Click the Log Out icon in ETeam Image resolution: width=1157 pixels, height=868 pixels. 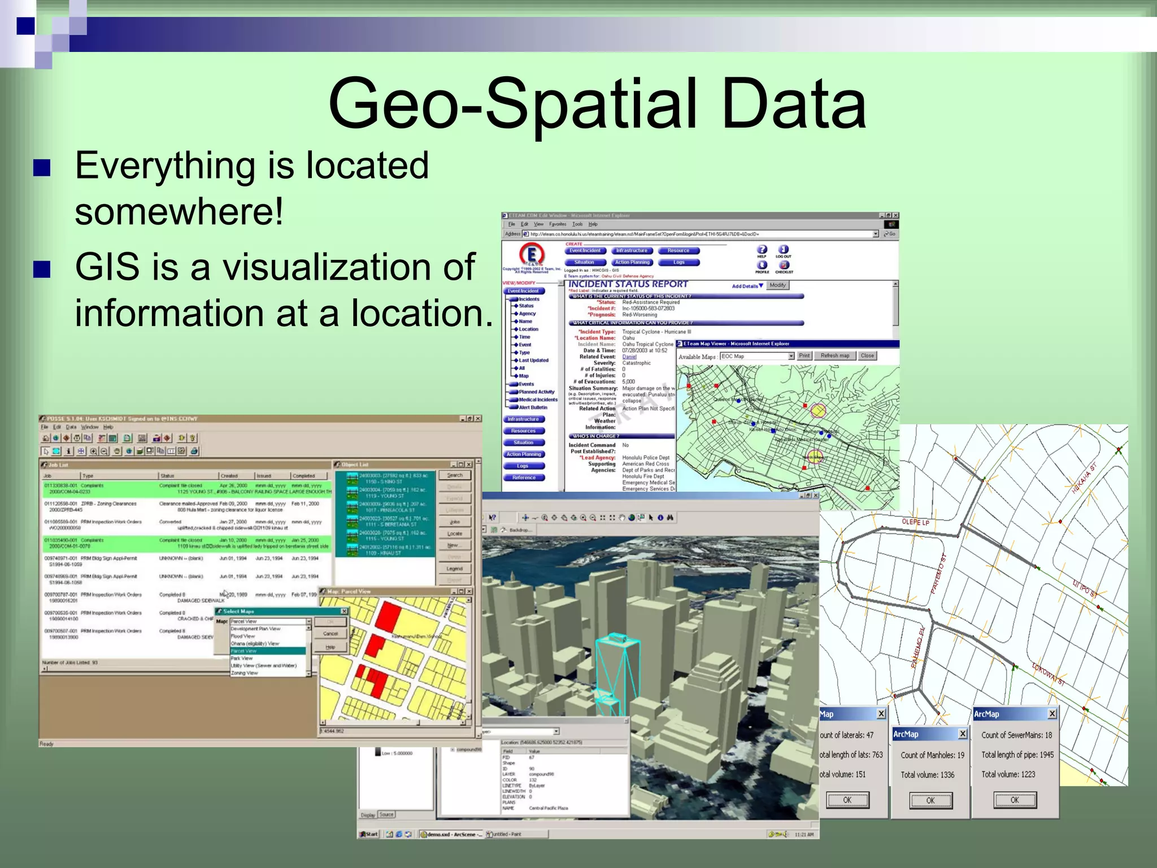(x=784, y=249)
